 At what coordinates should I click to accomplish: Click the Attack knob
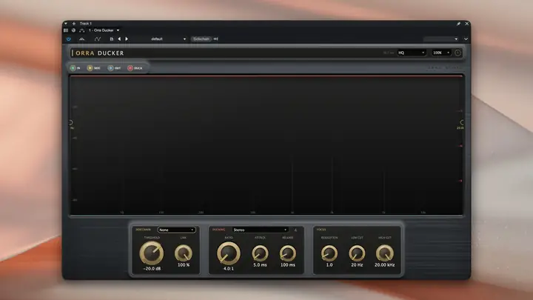pos(260,253)
